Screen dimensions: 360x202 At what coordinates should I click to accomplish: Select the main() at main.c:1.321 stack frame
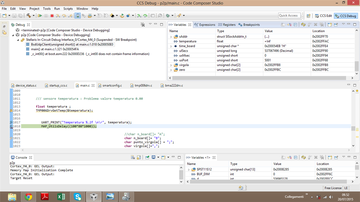click(x=55, y=49)
